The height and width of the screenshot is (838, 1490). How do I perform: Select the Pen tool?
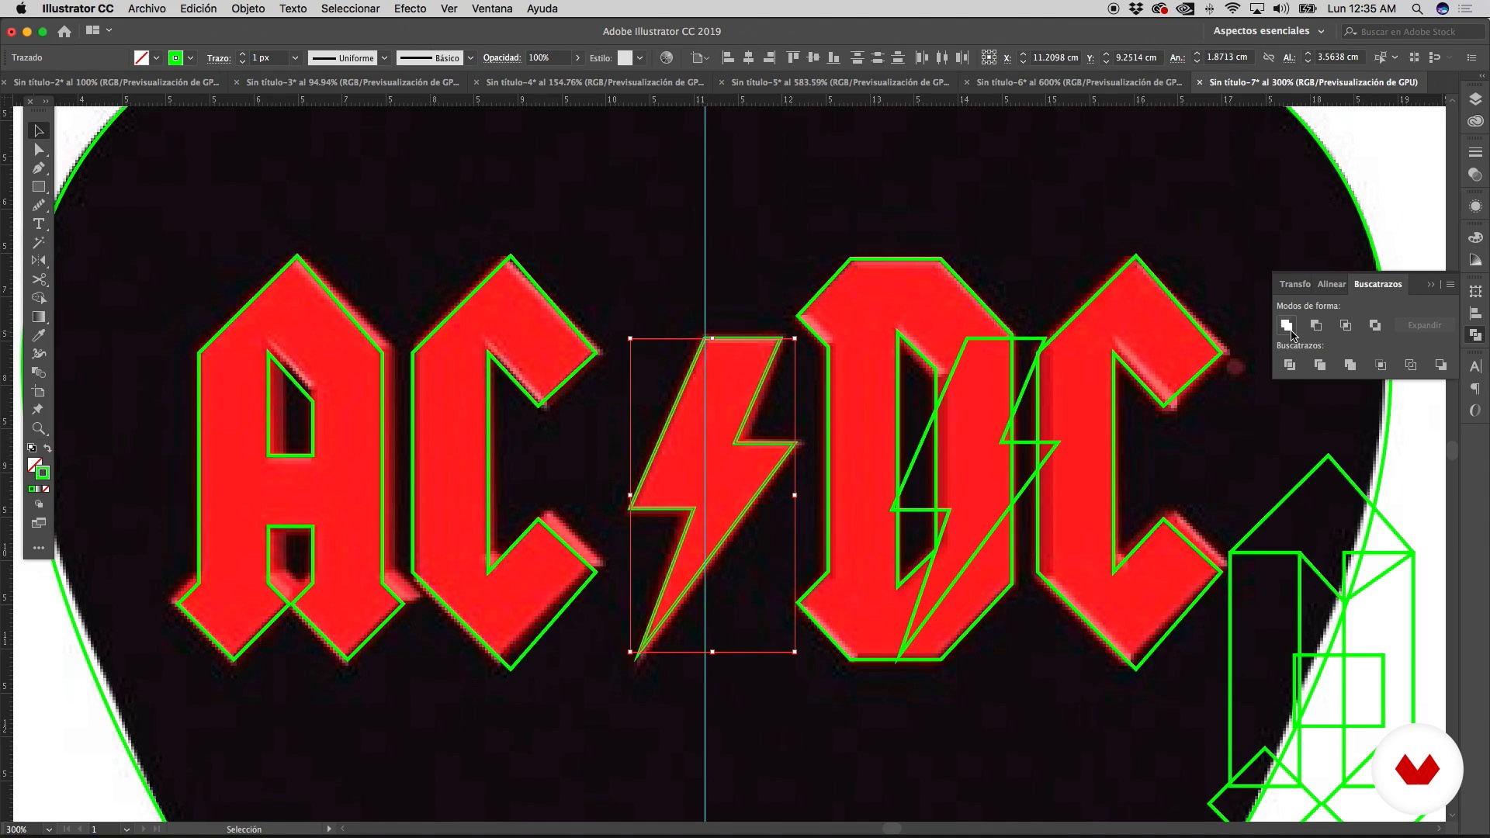point(39,168)
